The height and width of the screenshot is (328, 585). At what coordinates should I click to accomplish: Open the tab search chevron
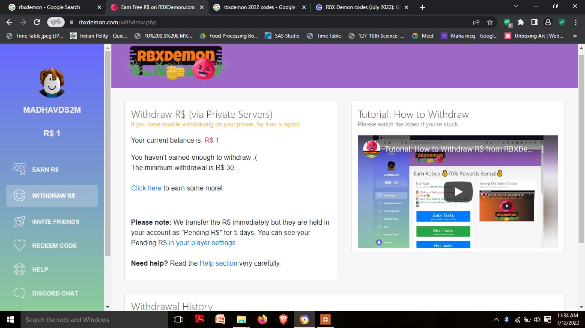click(x=516, y=7)
